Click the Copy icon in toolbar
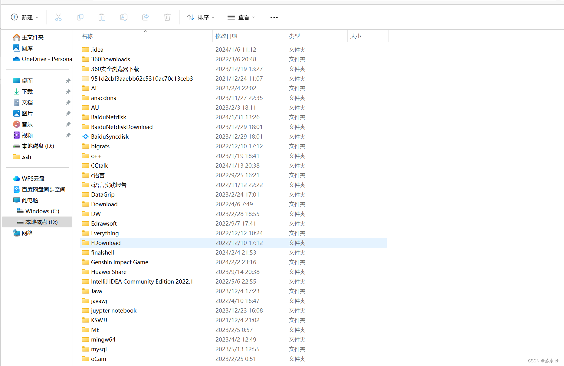 click(80, 17)
